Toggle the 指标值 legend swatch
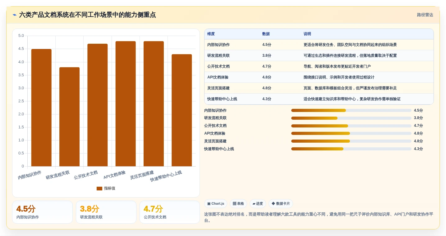Viewport: 446px width, 236px height. click(99, 189)
